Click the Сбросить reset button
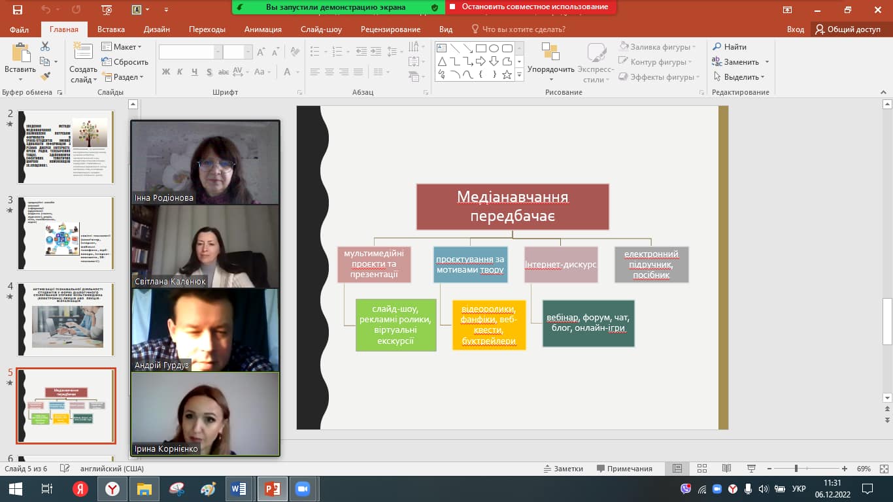Screen dimensions: 893x502 [126, 62]
